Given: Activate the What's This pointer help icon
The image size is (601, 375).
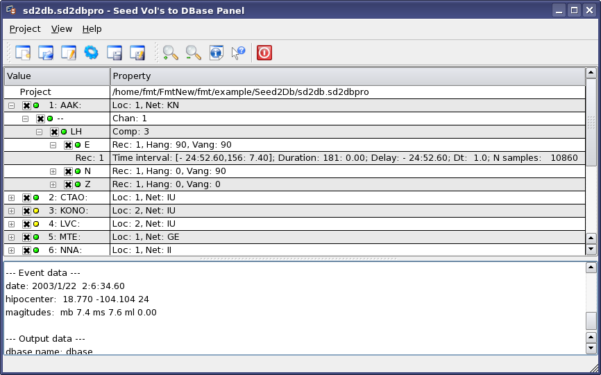Looking at the screenshot, I should coord(239,53).
